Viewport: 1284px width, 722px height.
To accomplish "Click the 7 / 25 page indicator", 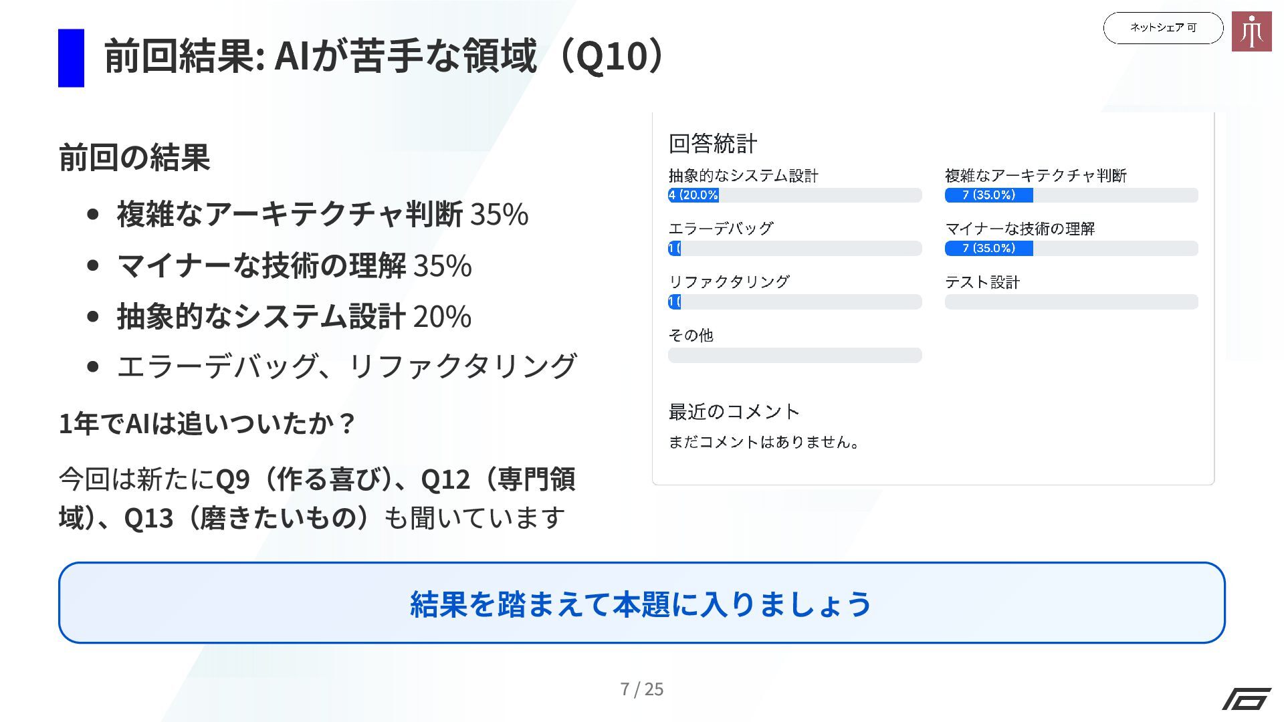I will coord(641,689).
